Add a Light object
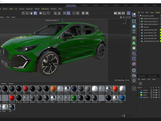The width and height of the screenshot is (161, 121). [134, 81]
